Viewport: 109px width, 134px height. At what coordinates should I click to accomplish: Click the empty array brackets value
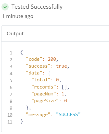64,87
